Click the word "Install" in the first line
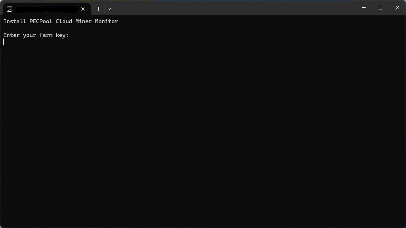The width and height of the screenshot is (406, 228). tap(15, 21)
